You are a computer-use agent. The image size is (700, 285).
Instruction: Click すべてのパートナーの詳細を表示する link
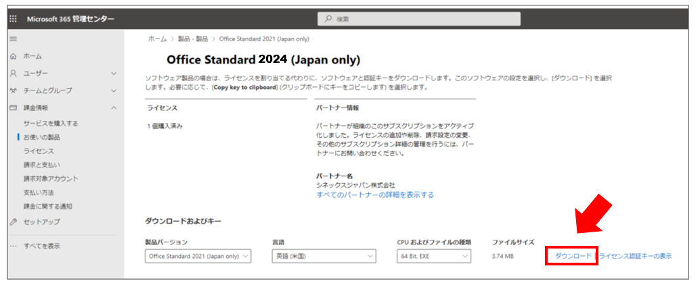click(x=375, y=195)
